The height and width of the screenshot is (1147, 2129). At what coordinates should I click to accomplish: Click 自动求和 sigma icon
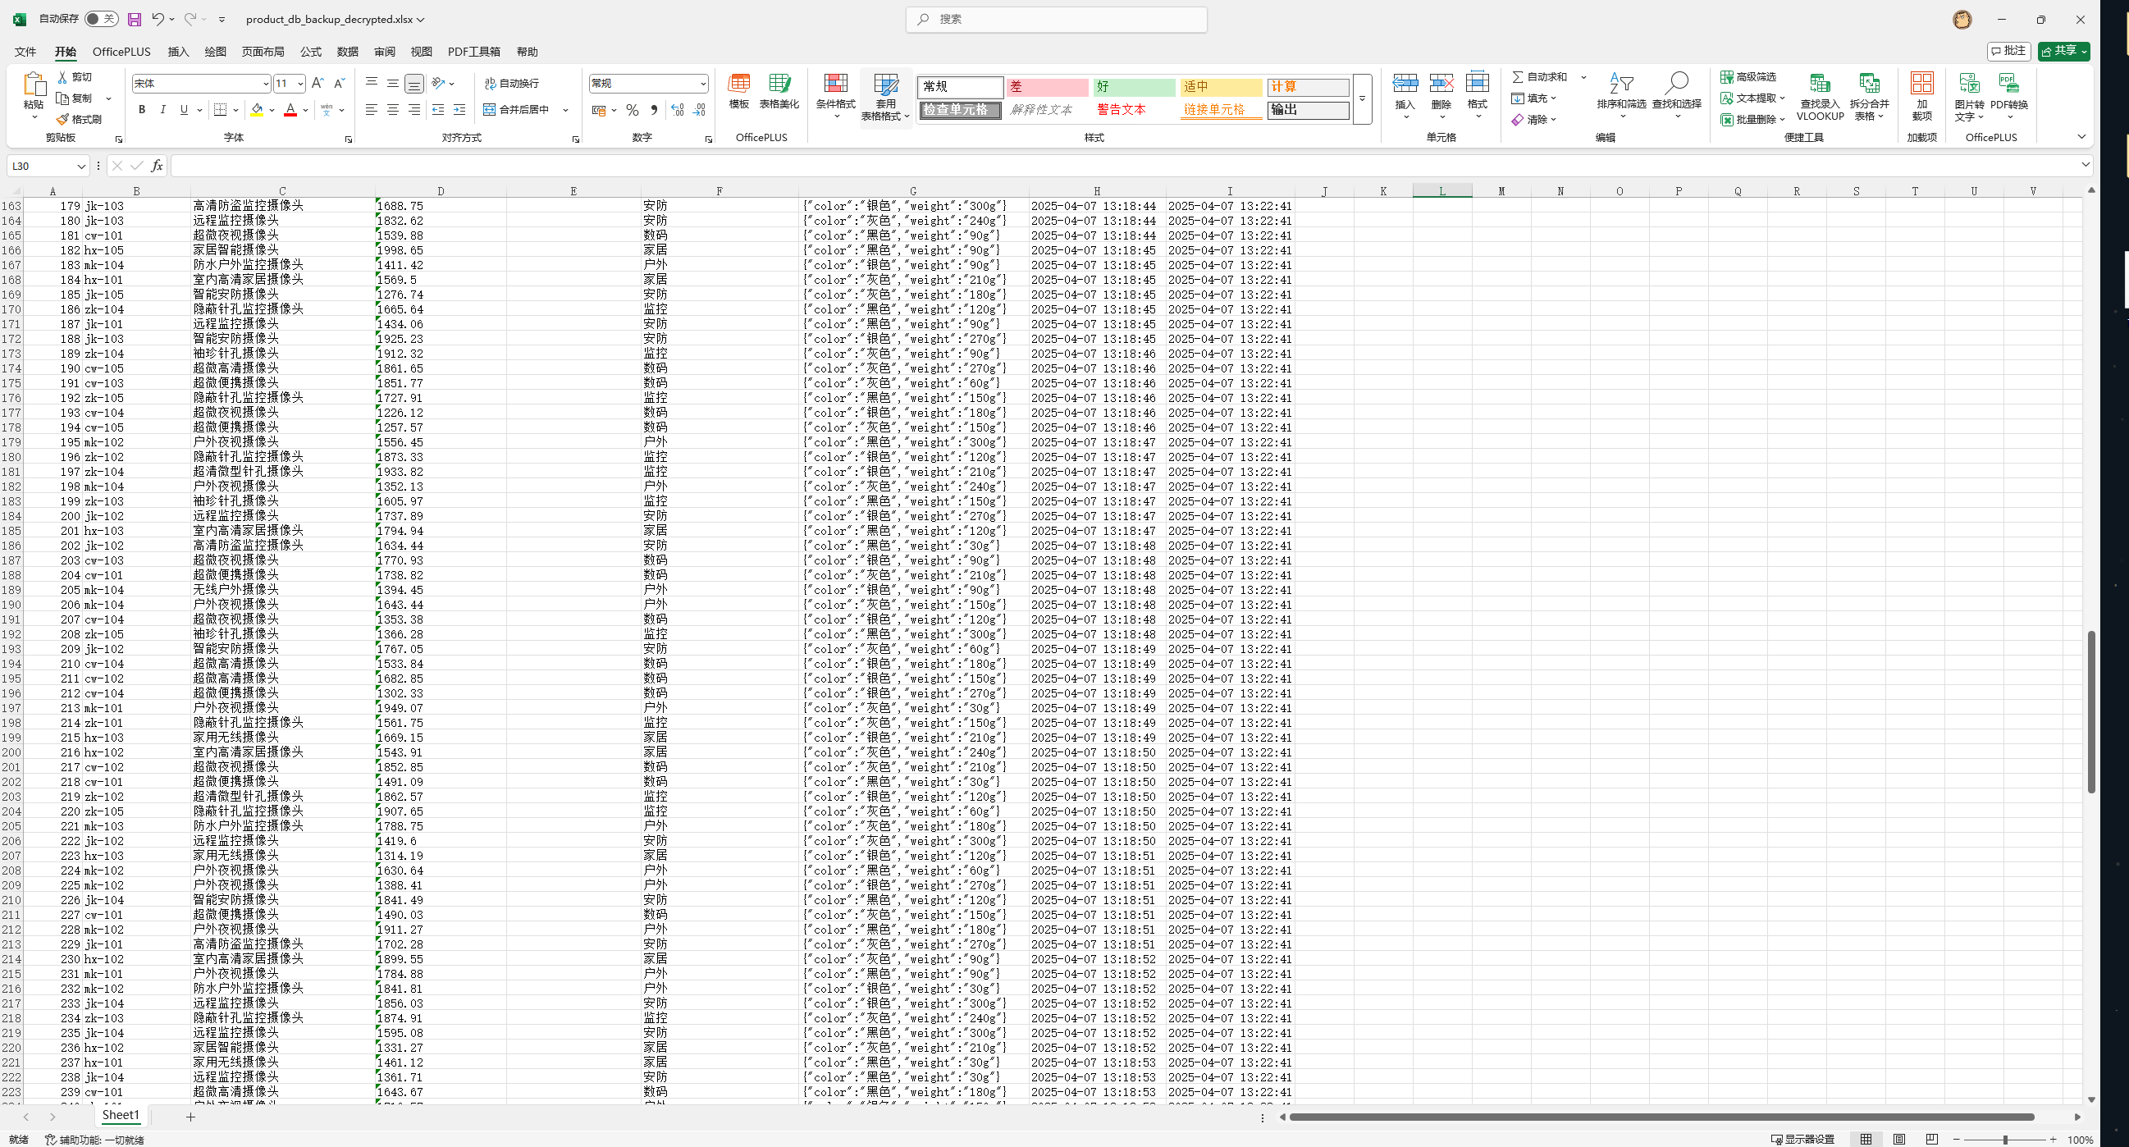pyautogui.click(x=1519, y=77)
